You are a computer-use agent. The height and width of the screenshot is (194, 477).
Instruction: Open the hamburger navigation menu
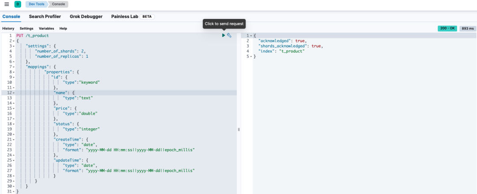6,4
